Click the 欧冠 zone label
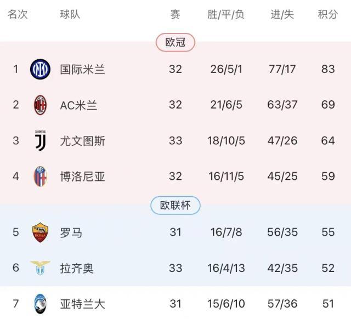 (x=175, y=42)
